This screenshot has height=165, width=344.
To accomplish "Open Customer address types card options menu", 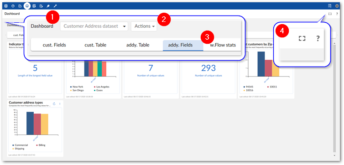I will [x=60, y=104].
